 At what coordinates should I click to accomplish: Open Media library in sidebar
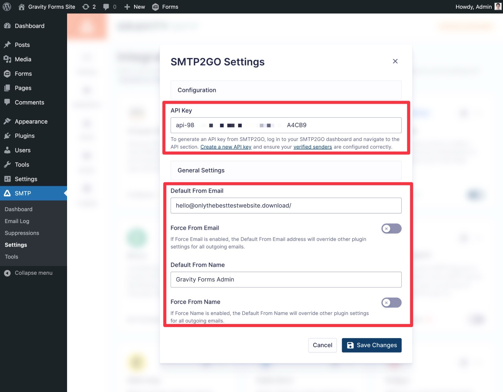34,59
